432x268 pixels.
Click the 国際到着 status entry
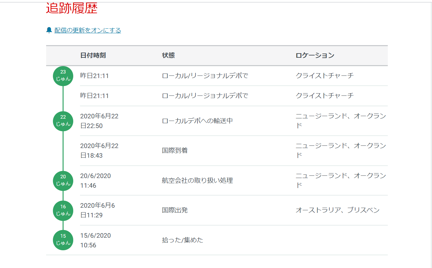pos(175,151)
